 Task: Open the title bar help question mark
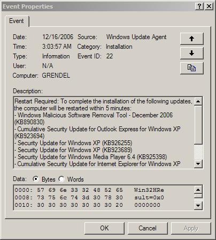[x=199, y=6]
